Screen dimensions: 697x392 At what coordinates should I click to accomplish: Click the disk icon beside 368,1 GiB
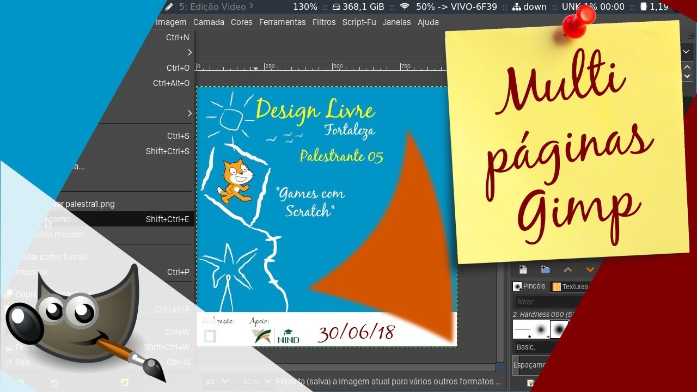point(337,7)
